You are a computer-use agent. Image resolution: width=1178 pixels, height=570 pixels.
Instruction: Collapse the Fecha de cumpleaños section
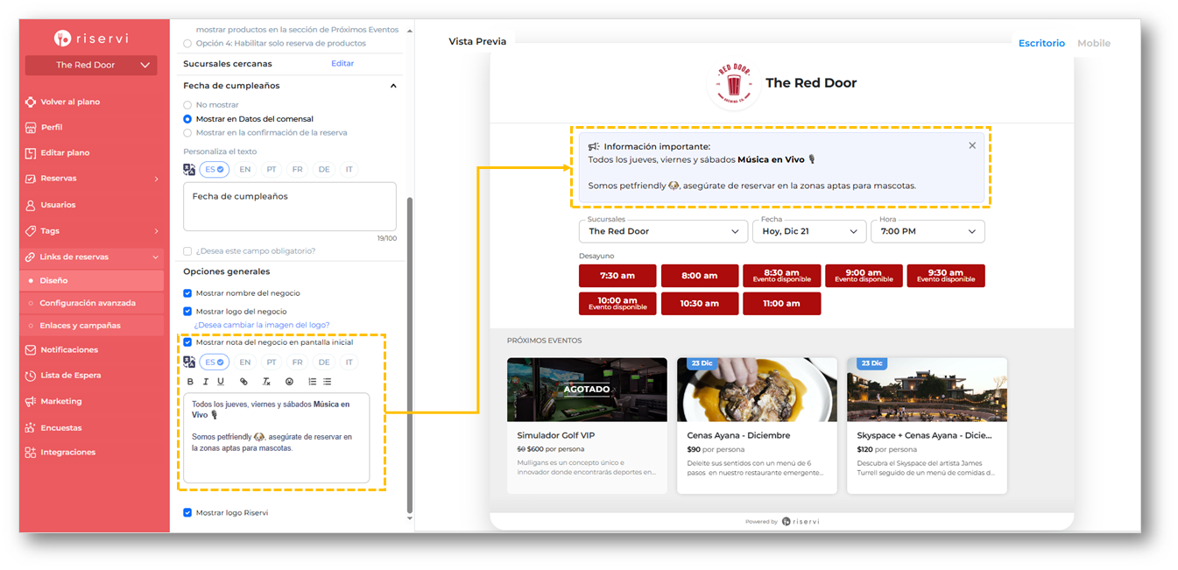pyautogui.click(x=393, y=86)
